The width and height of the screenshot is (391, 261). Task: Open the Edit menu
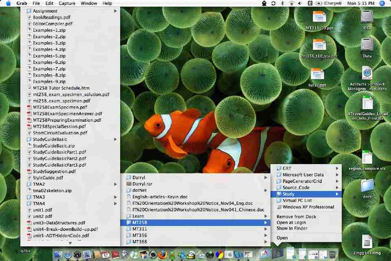[x=49, y=3]
